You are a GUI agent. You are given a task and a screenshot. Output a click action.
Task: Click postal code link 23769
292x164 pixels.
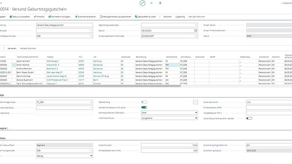(x=81, y=76)
